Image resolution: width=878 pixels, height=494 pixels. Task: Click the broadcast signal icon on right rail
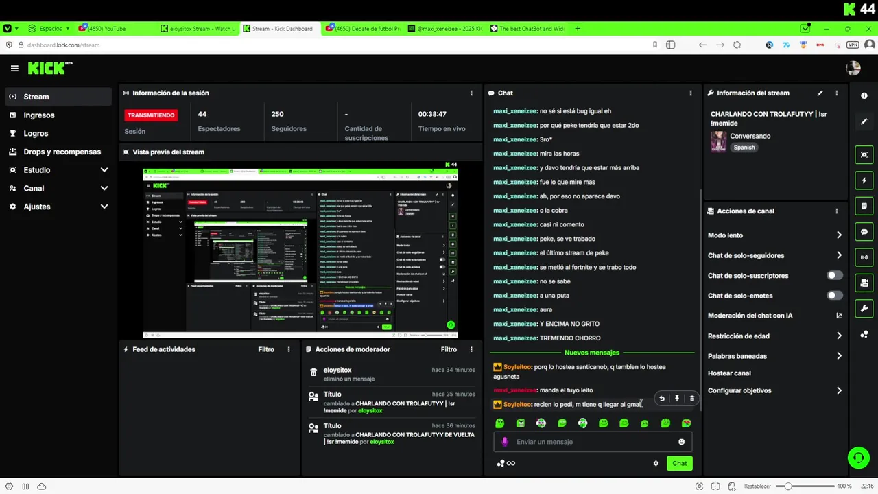[864, 257]
